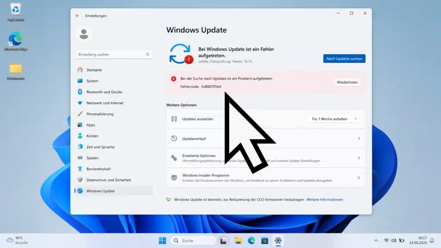The width and height of the screenshot is (441, 248).
Task: Click the green CO2 leaf icon
Action: (x=168, y=200)
